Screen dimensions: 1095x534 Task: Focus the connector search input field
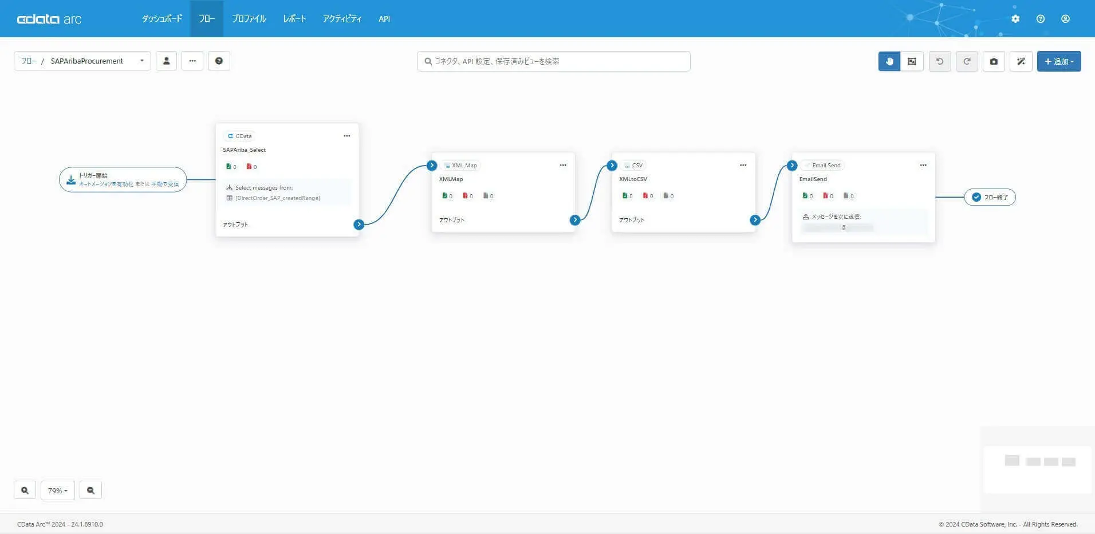[554, 61]
